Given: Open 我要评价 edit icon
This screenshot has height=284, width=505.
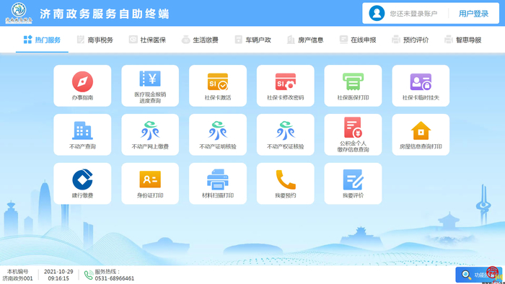Looking at the screenshot, I should point(353,179).
